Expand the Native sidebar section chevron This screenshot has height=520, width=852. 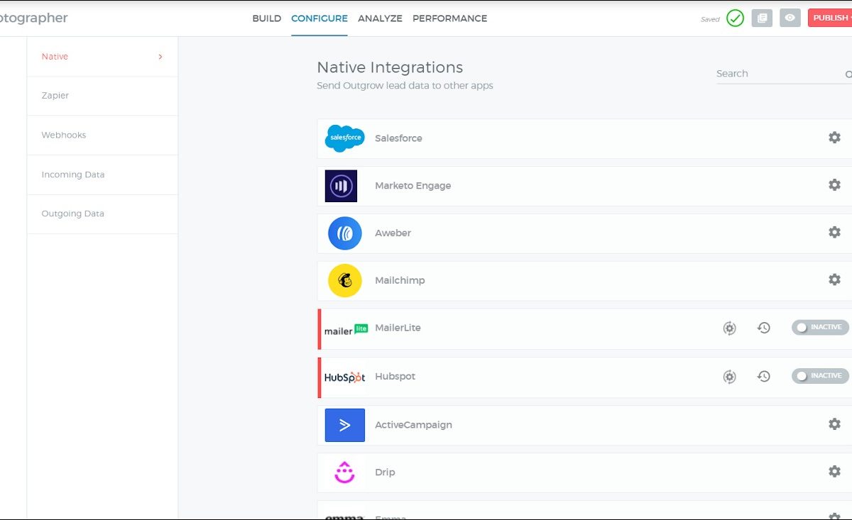(160, 57)
